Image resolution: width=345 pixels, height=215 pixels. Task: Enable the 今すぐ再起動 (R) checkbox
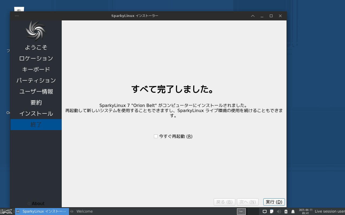click(x=156, y=136)
